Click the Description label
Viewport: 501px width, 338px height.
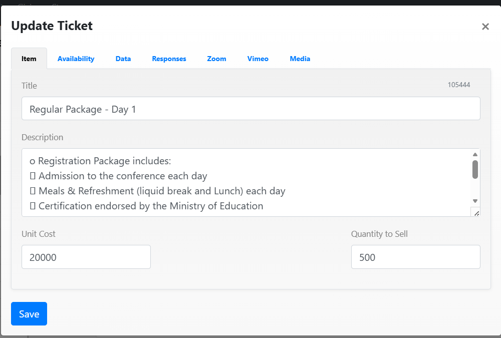pos(42,137)
